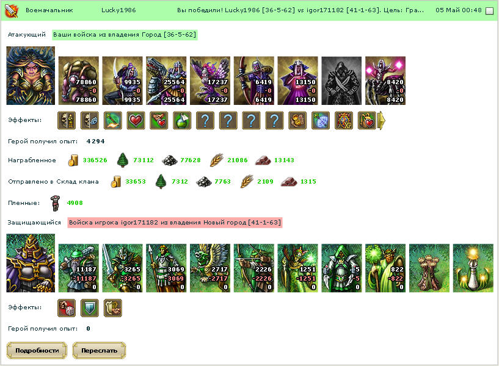Click the blue shield defender effect icon
This screenshot has width=499, height=366.
click(x=90, y=308)
